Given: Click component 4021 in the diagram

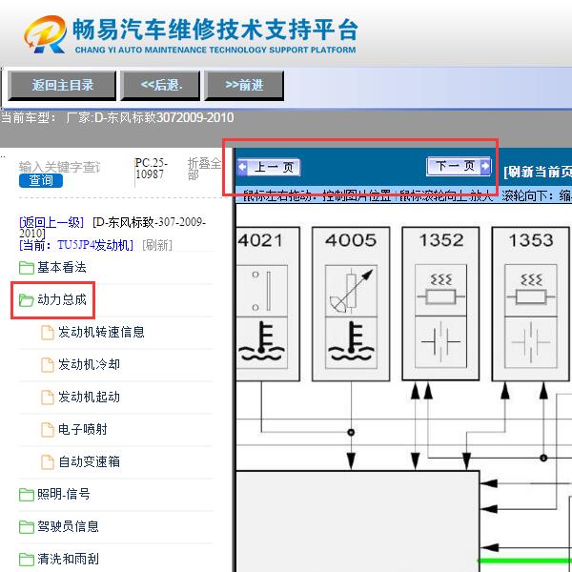Looking at the screenshot, I should click(x=268, y=304).
